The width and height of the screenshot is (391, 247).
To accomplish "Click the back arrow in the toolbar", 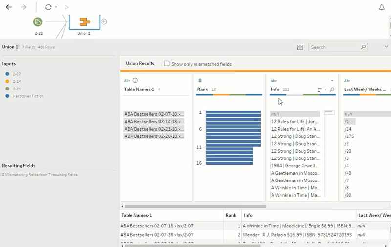I will tap(8, 7).
